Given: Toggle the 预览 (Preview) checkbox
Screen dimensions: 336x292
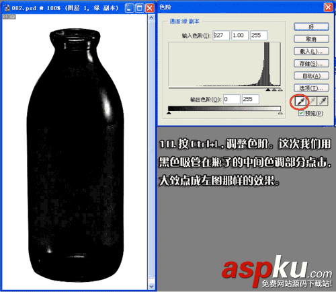Looking at the screenshot, I should 301,113.
